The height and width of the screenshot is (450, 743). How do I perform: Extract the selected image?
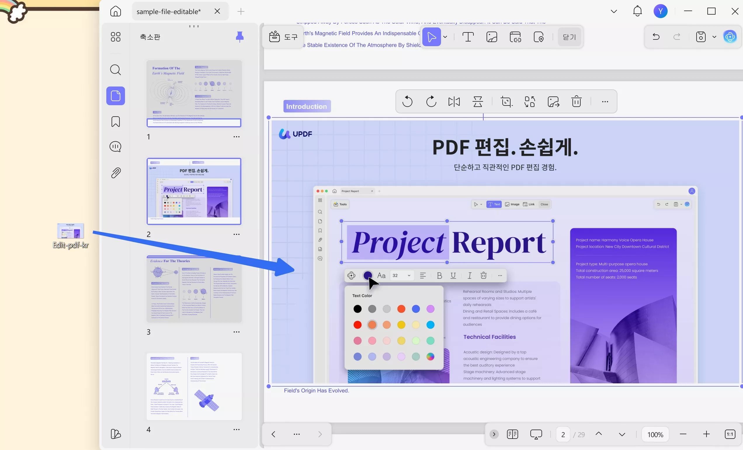coord(553,101)
